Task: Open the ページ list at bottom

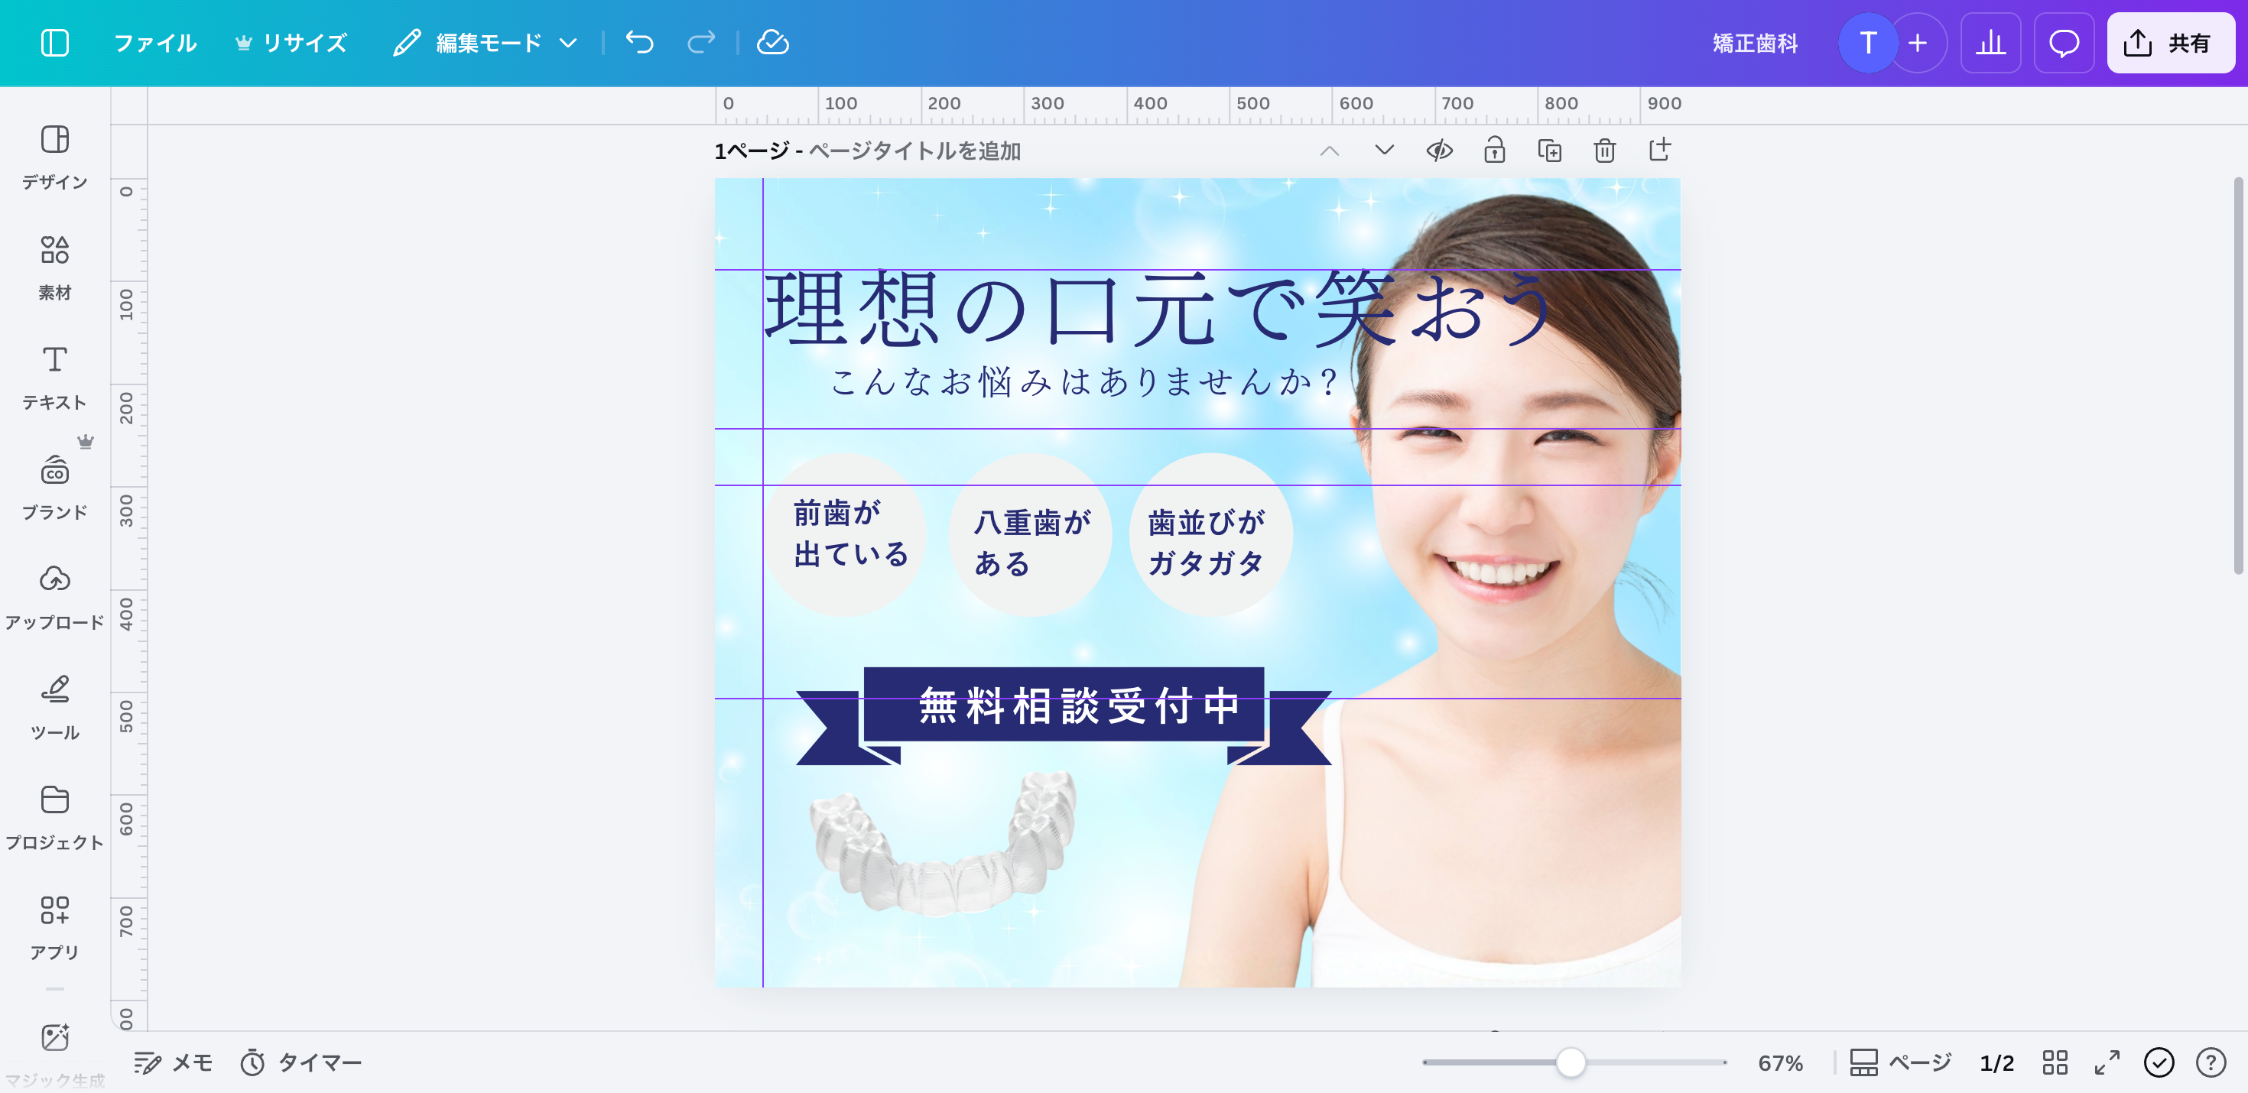Action: point(1901,1062)
